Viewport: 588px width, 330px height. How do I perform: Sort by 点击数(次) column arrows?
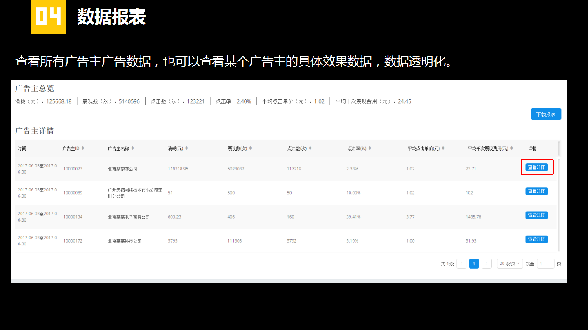[x=310, y=148]
